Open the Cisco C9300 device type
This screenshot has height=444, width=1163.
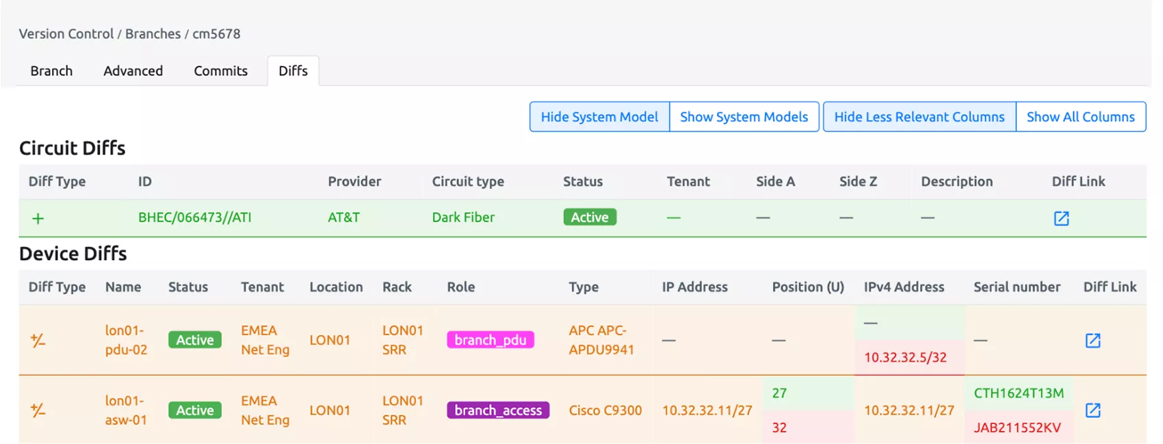(605, 410)
